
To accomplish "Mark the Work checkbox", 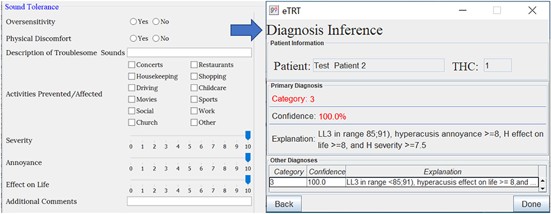I will [x=194, y=111].
